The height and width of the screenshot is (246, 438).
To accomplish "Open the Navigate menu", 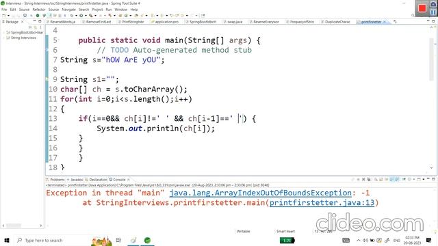I will (x=68, y=10).
